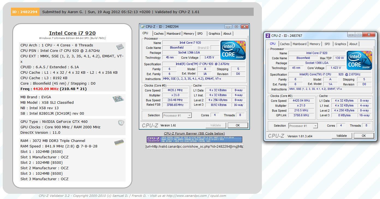The height and width of the screenshot is (199, 380).
Task: Close the left CPU-Z window
Action: coord(245,26)
